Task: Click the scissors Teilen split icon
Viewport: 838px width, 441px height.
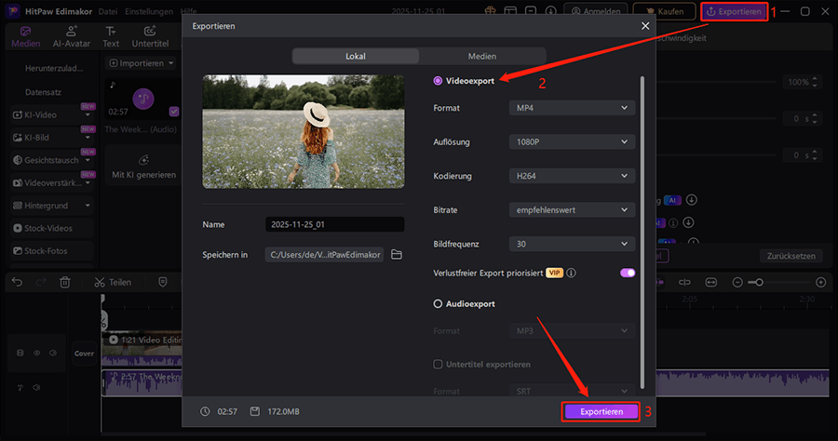Action: 101,282
